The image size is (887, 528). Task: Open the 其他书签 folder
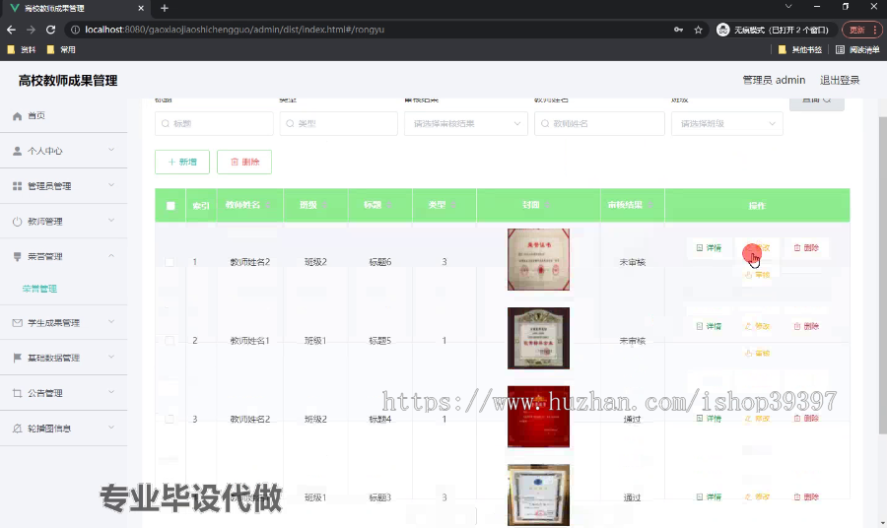(x=800, y=50)
